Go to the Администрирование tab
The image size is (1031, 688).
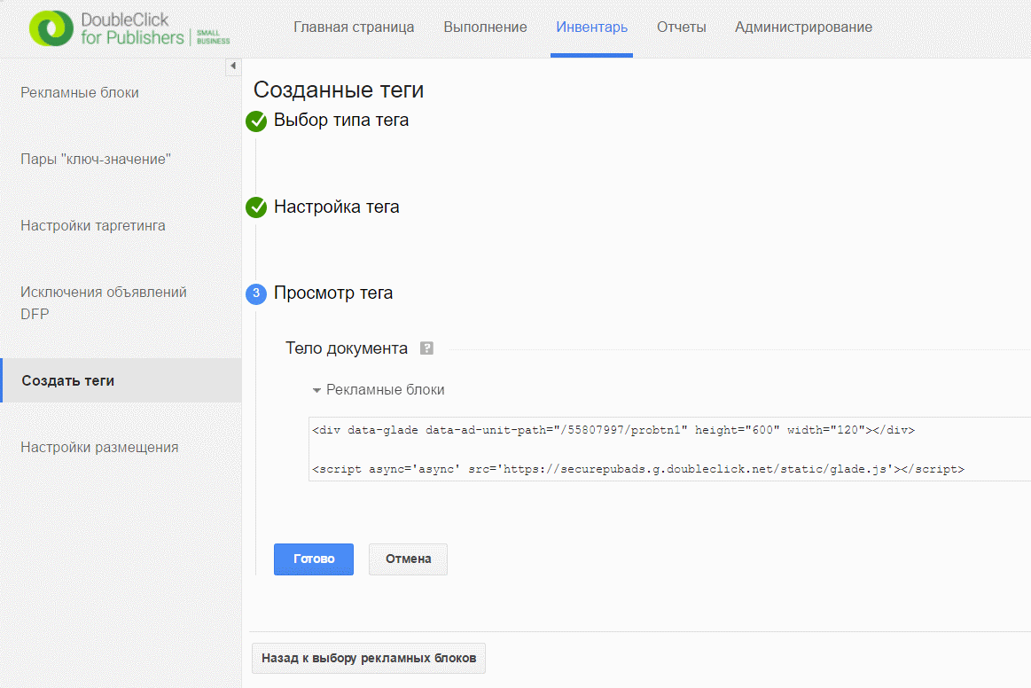point(803,27)
